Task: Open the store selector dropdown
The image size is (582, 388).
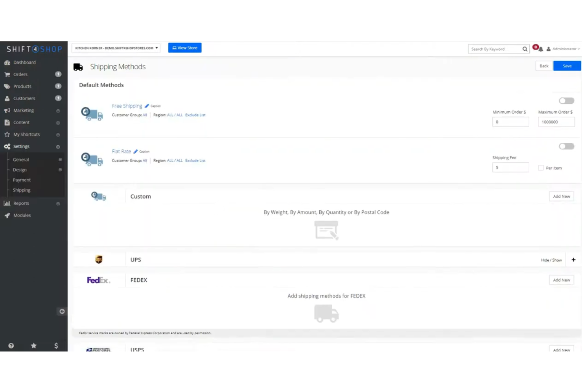Action: pos(116,48)
